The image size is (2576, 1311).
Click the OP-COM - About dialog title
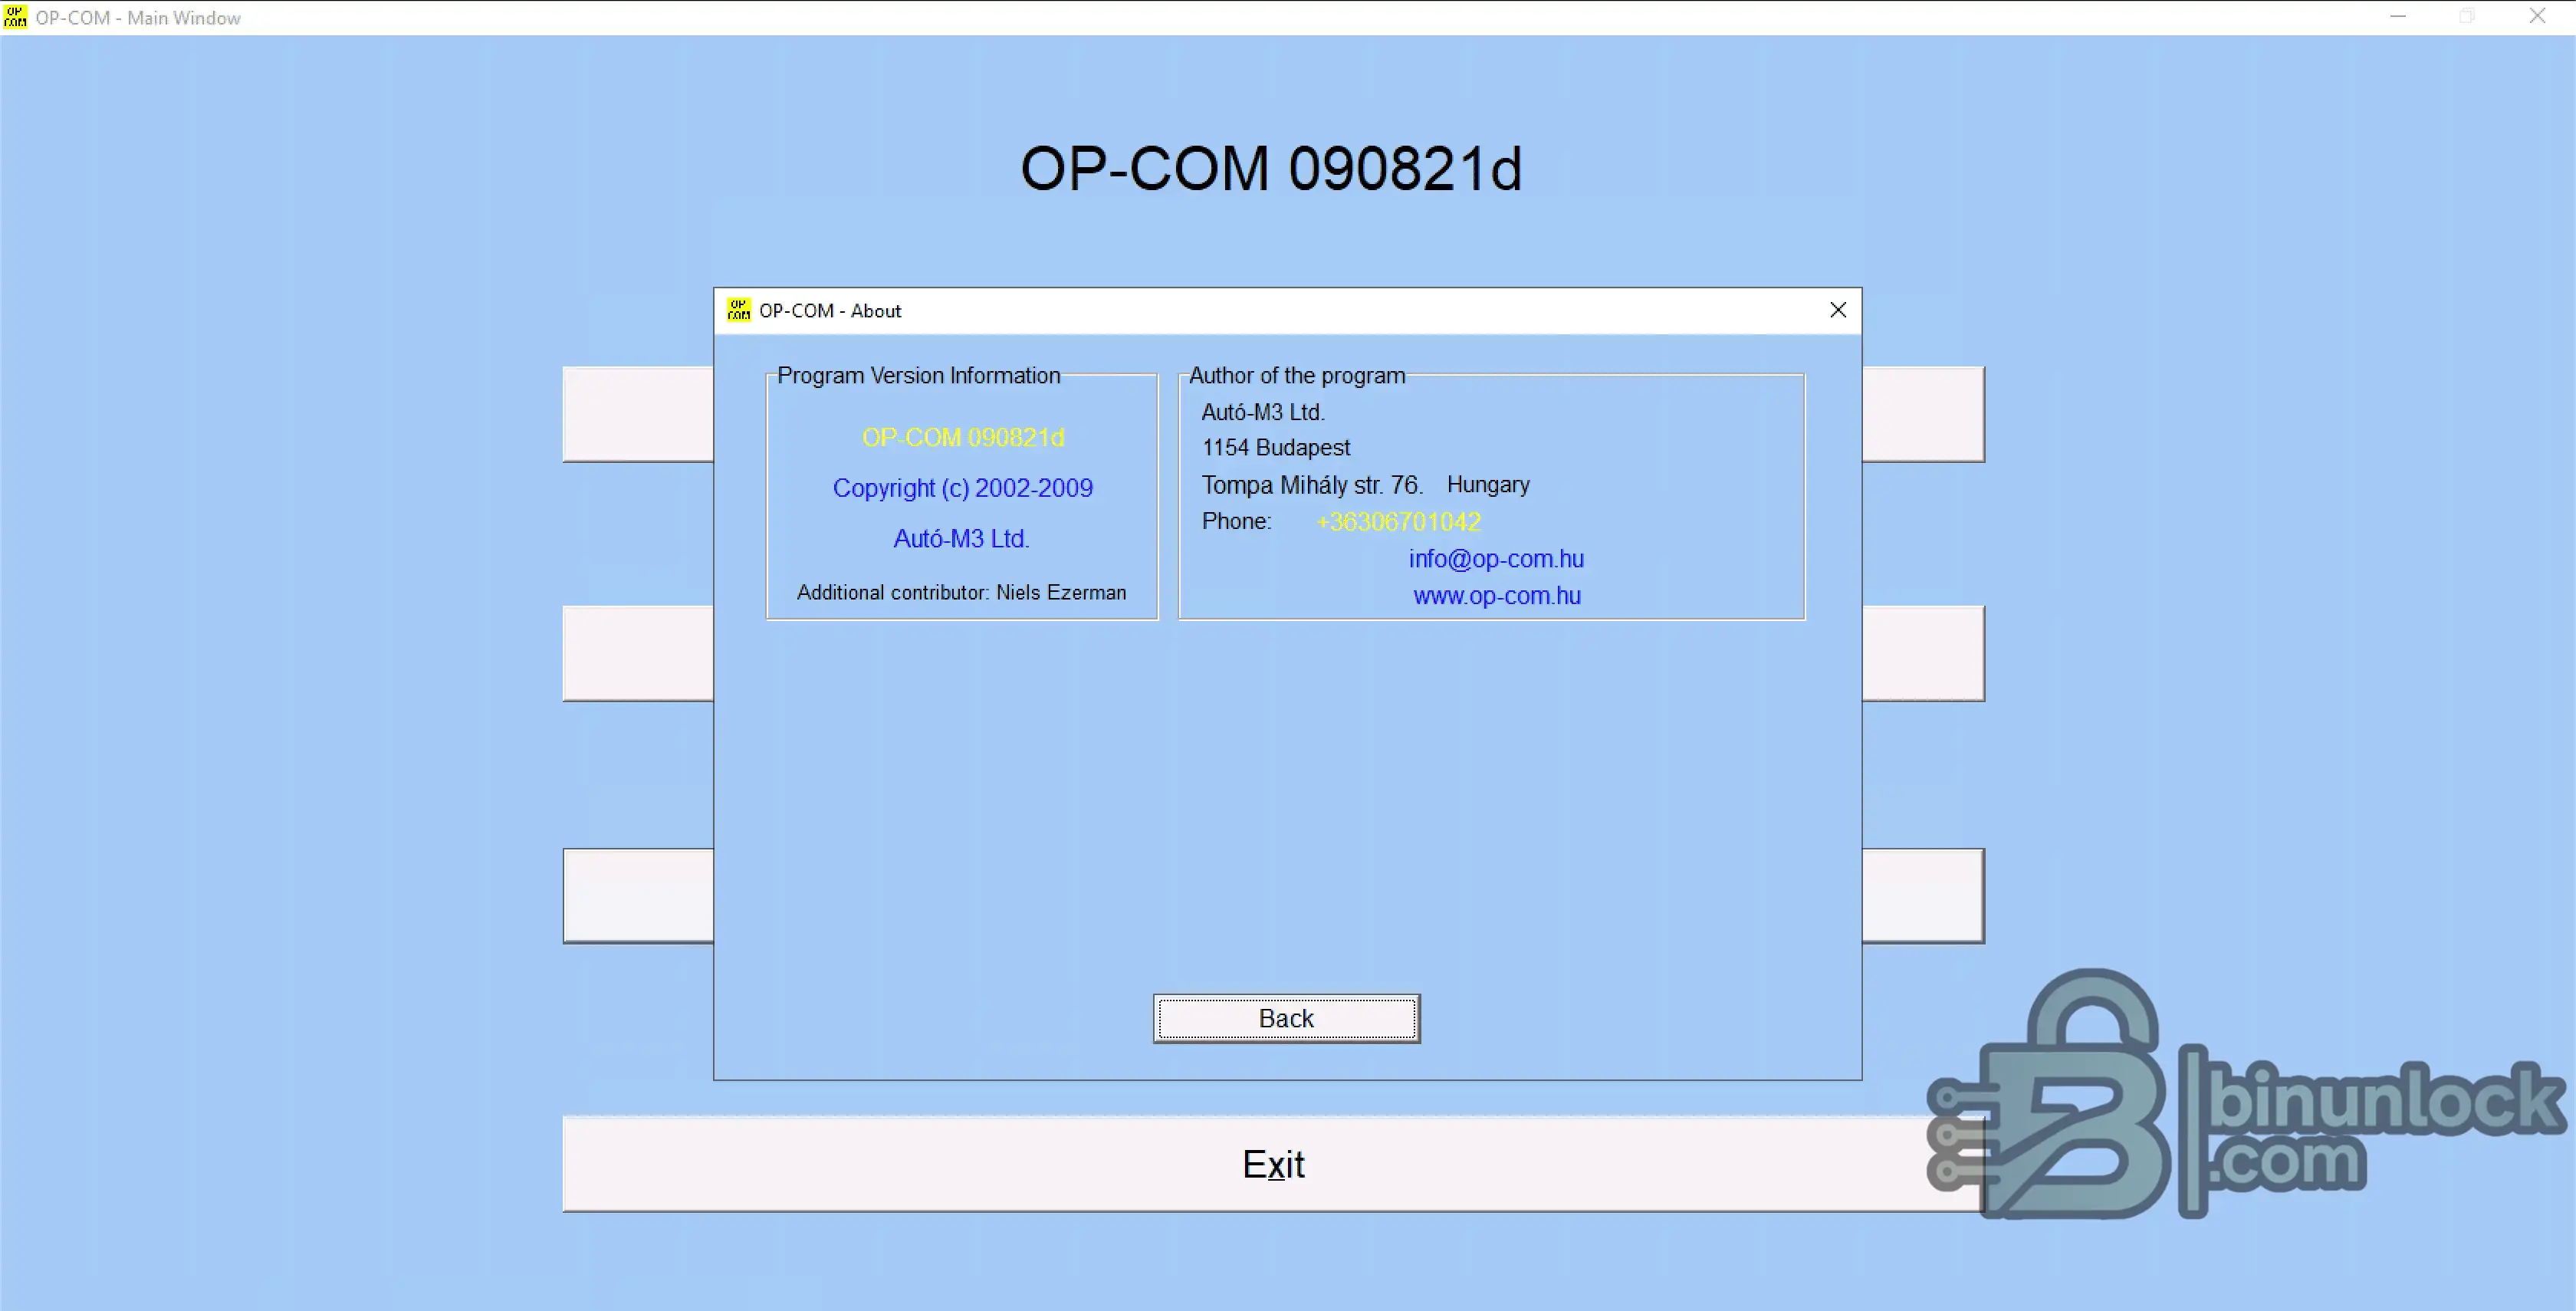pyautogui.click(x=830, y=311)
